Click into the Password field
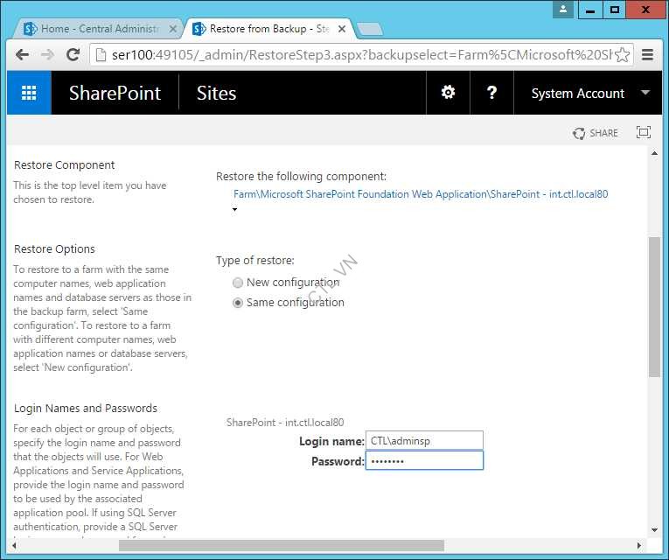The height and width of the screenshot is (560, 669). [x=424, y=461]
